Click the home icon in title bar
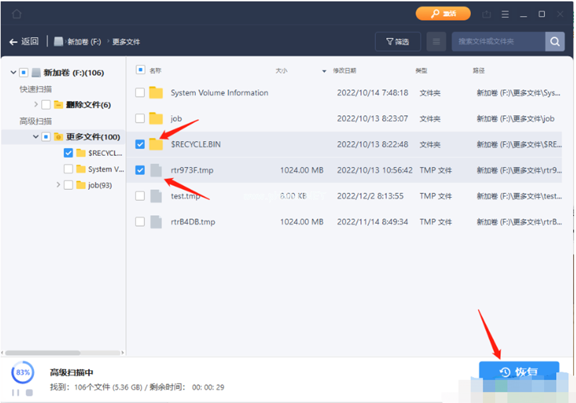Image resolution: width=576 pixels, height=403 pixels. pos(17,14)
